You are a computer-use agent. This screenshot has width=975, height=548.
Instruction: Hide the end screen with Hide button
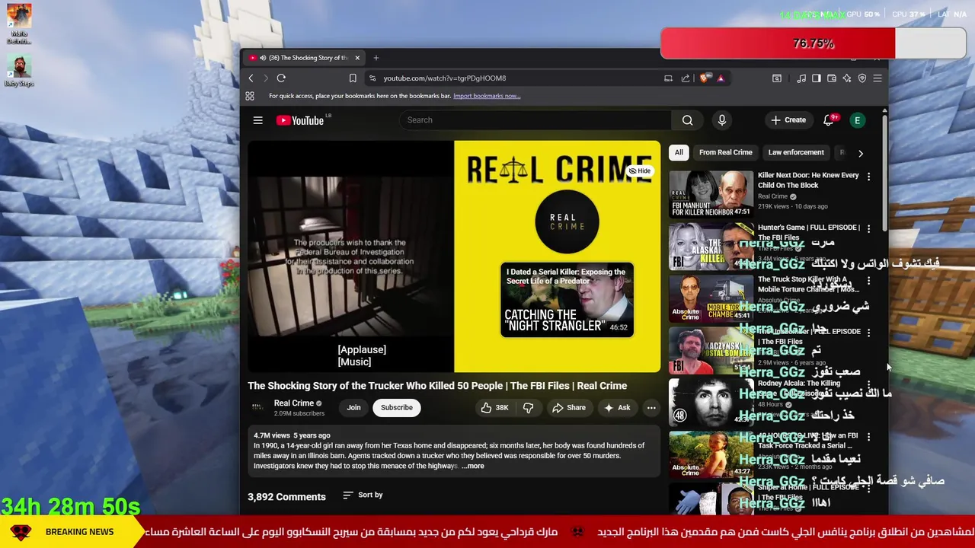tap(639, 171)
